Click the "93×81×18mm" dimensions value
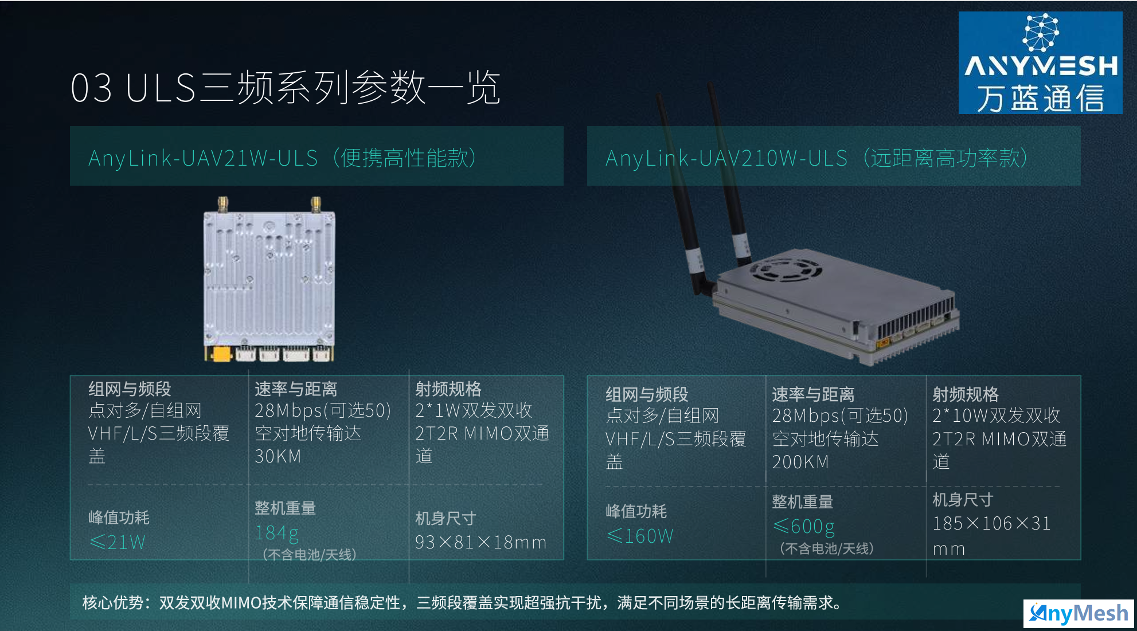Image resolution: width=1137 pixels, height=631 pixels. pyautogui.click(x=480, y=542)
